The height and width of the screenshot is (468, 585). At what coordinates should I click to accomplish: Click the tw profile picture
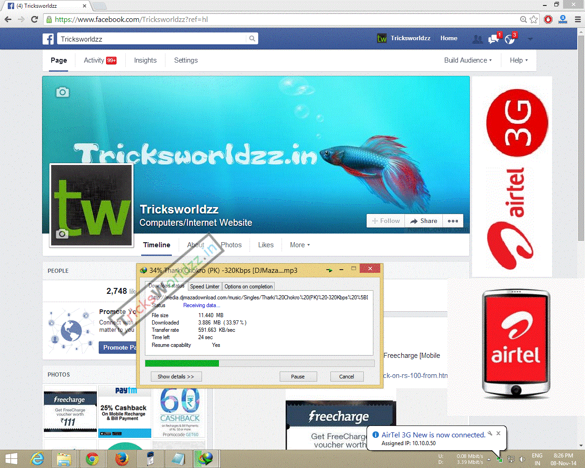pos(91,205)
